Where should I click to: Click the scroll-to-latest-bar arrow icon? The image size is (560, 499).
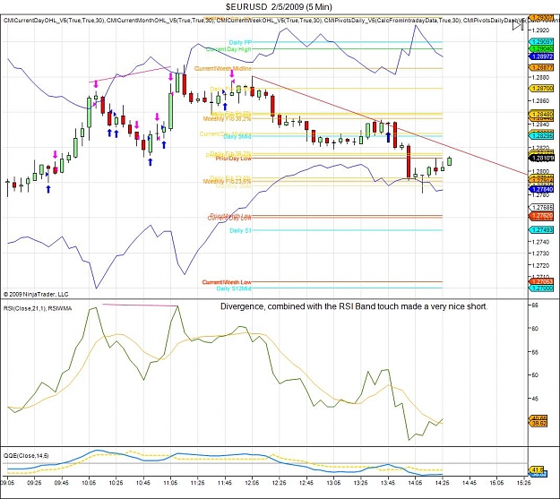[x=518, y=26]
